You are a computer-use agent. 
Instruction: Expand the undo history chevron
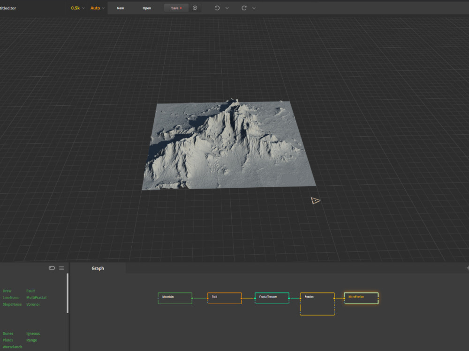[227, 8]
